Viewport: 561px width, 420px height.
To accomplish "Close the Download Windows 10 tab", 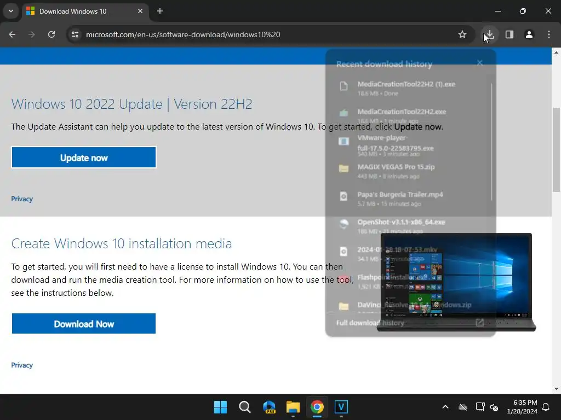I will tap(140, 11).
